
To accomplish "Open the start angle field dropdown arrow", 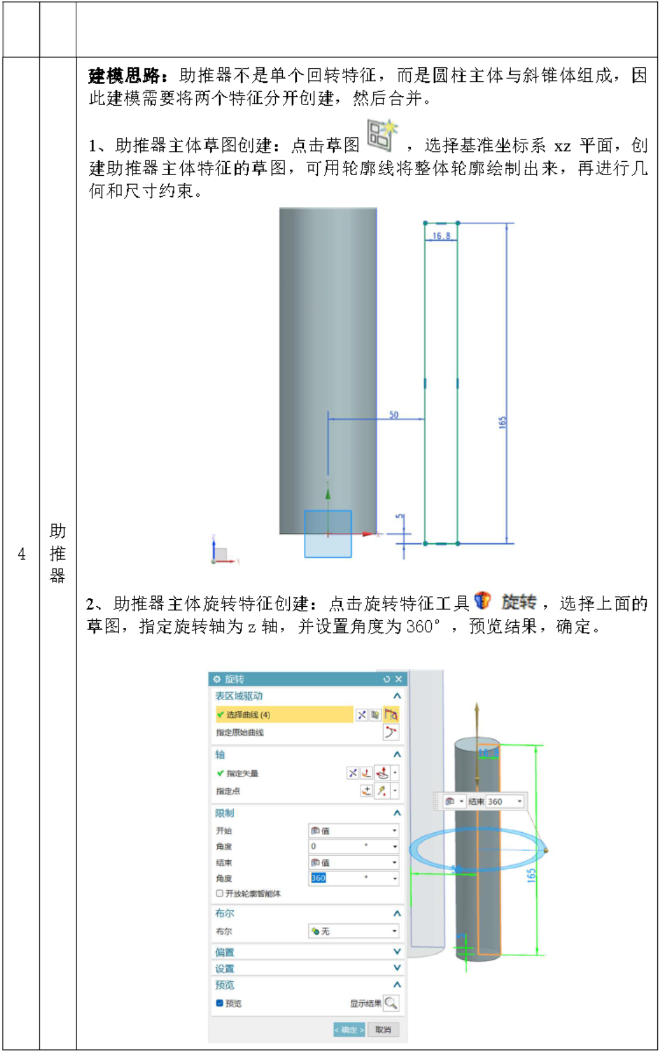I will coord(395,846).
